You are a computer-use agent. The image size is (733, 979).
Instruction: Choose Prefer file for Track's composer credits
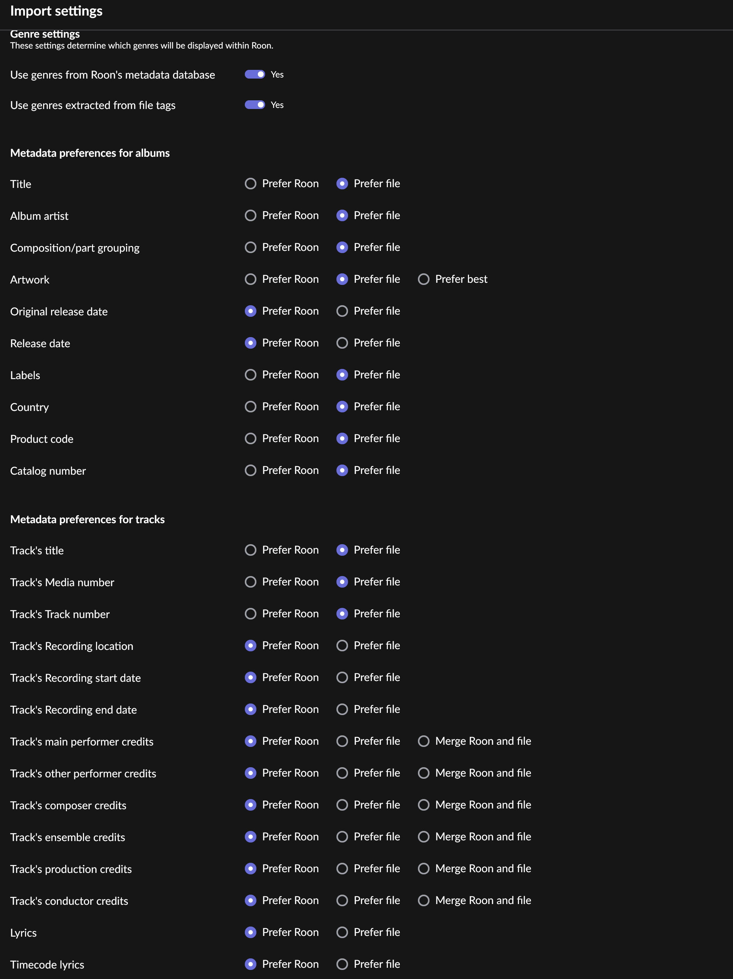[342, 805]
